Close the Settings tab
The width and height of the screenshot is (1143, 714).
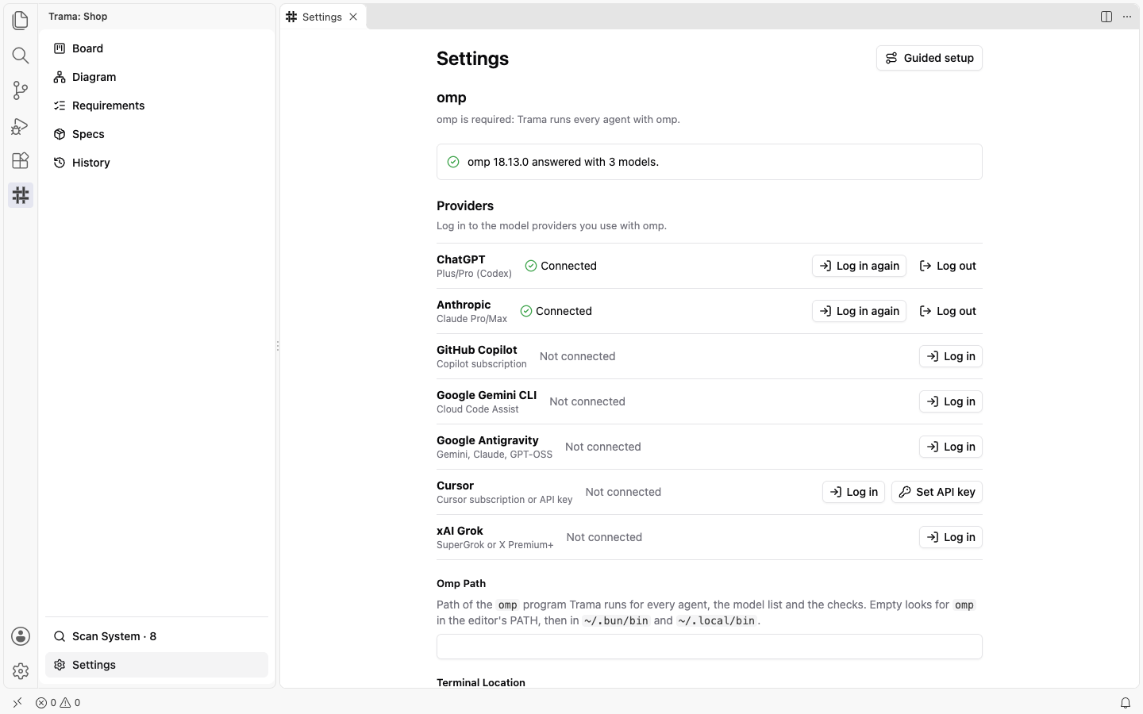click(x=353, y=17)
